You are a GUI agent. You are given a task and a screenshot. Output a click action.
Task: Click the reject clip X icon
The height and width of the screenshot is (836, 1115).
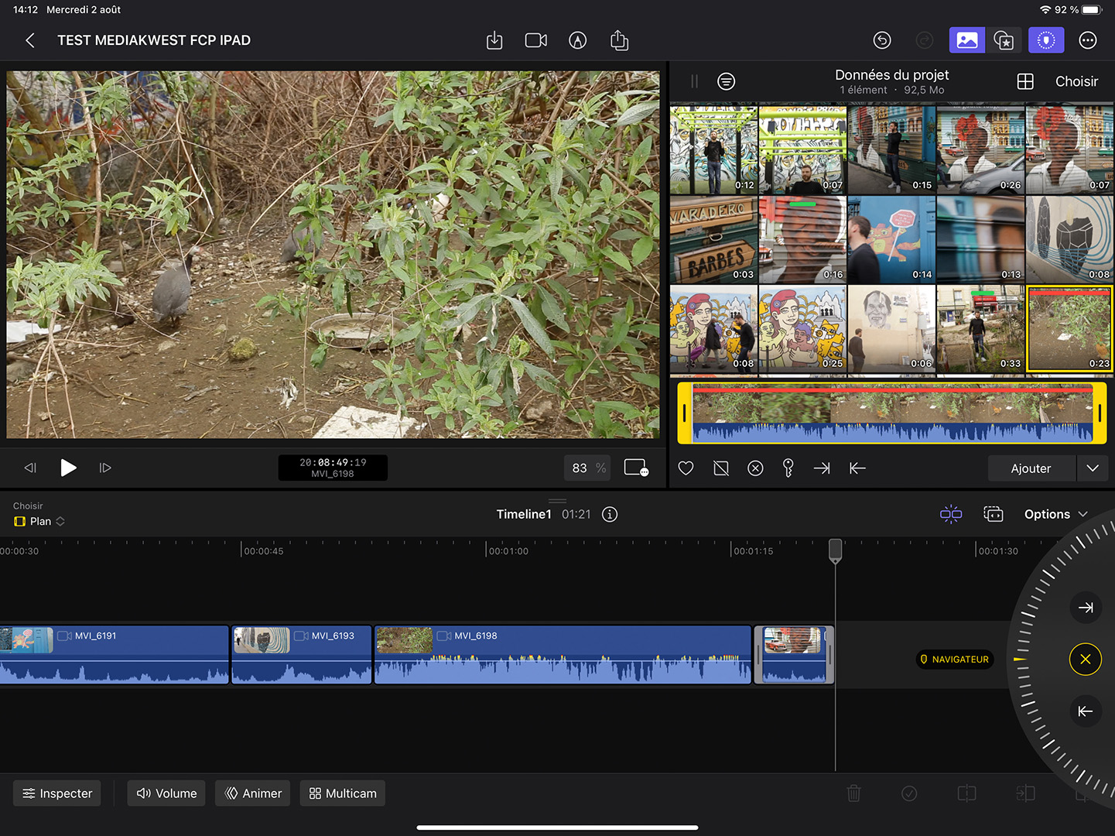pyautogui.click(x=755, y=468)
